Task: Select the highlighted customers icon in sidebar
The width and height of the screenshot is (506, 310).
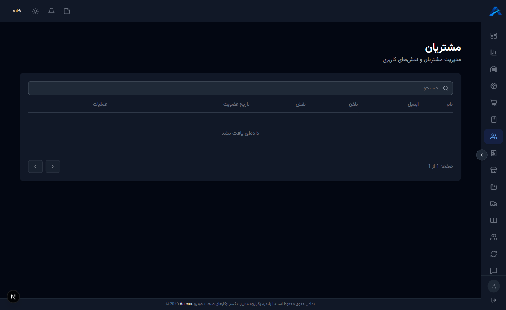Action: click(493, 137)
